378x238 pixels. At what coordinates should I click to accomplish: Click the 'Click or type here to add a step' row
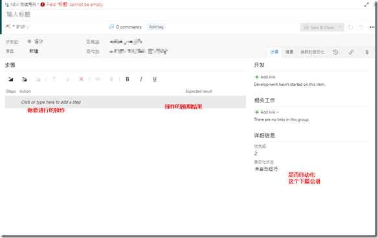pyautogui.click(x=126, y=102)
